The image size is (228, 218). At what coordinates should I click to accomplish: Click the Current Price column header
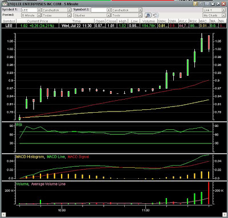coord(38,21)
